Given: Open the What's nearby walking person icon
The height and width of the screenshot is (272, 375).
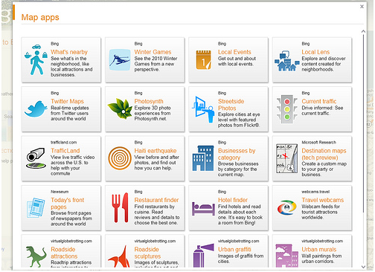Looking at the screenshot, I should coord(36,59).
